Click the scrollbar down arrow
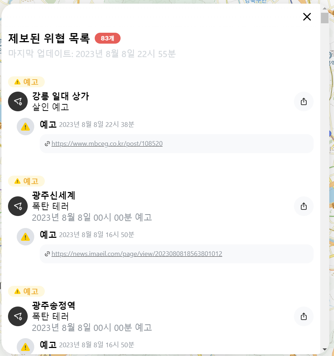Image resolution: width=334 pixels, height=356 pixels. coord(325,350)
